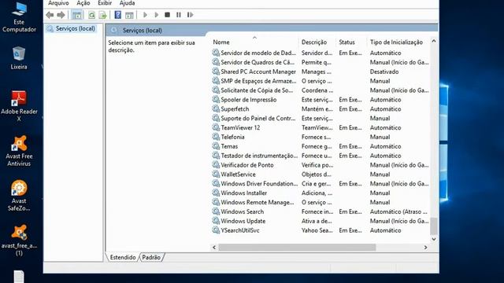Click the gear icon beside SMP de Espaços

click(216, 81)
